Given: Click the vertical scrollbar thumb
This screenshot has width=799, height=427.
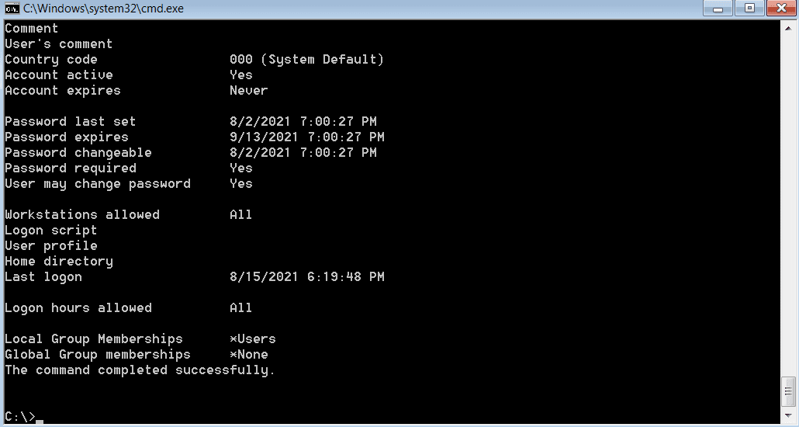Looking at the screenshot, I should (789, 391).
